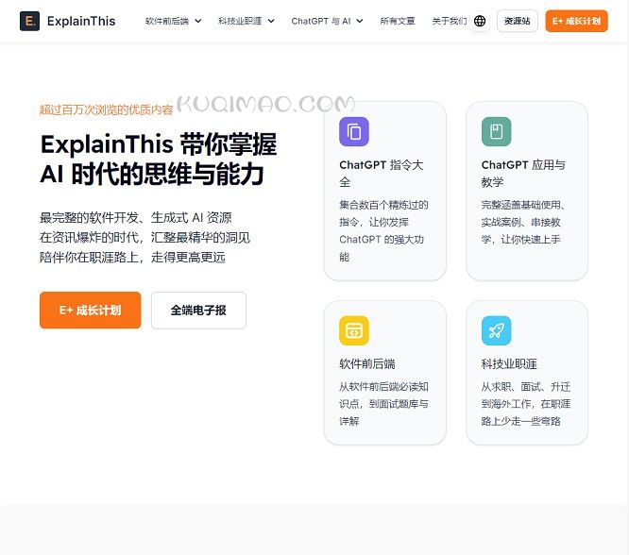629x555 pixels.
Task: Click the description 完整涵盖基础使用
Action: coord(523,222)
